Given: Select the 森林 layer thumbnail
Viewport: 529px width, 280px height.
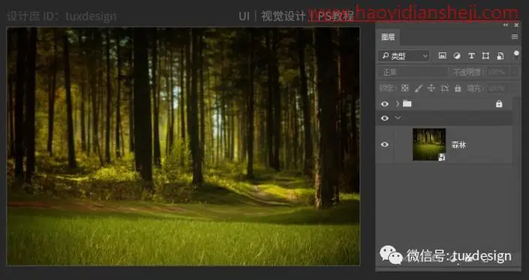Looking at the screenshot, I should click(429, 144).
